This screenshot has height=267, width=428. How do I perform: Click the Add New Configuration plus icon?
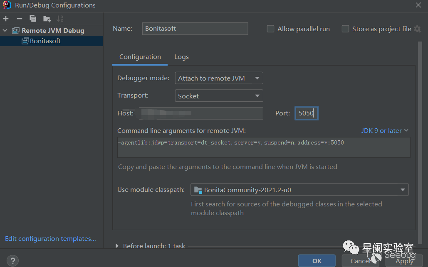(6, 19)
